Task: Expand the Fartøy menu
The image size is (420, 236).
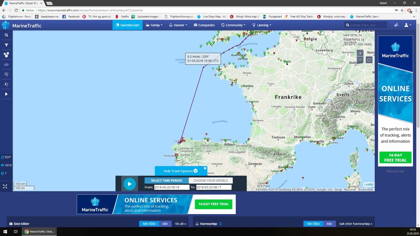Action: click(154, 25)
